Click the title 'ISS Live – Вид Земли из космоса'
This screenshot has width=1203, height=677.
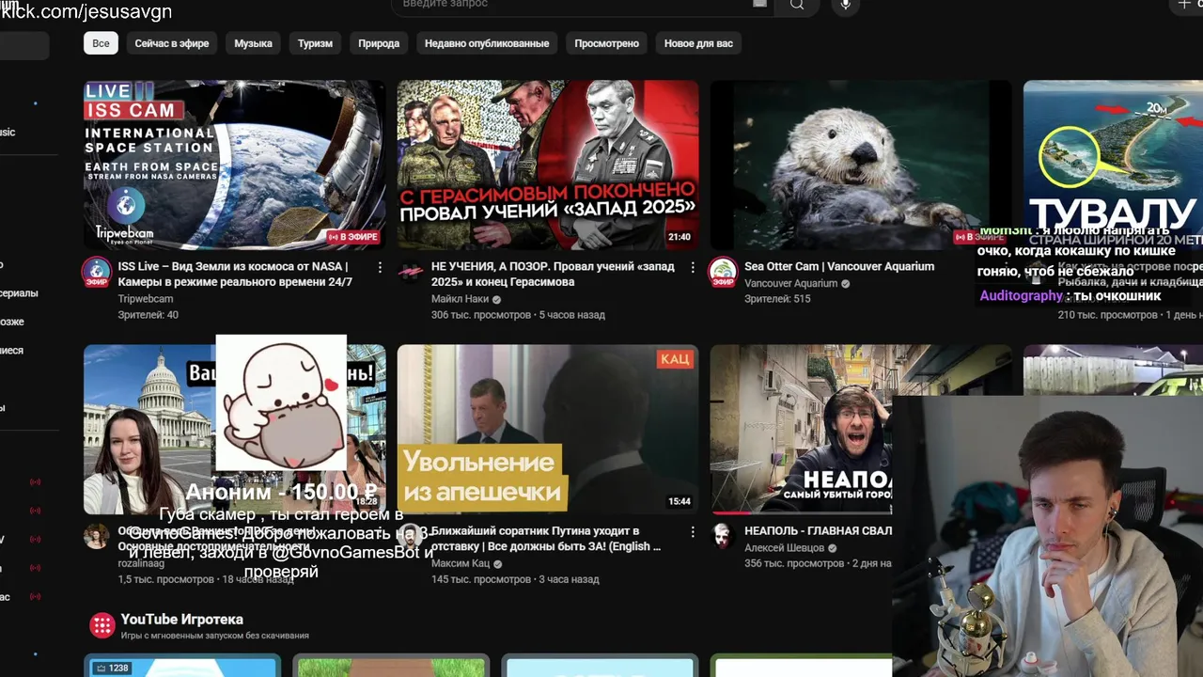tap(235, 274)
